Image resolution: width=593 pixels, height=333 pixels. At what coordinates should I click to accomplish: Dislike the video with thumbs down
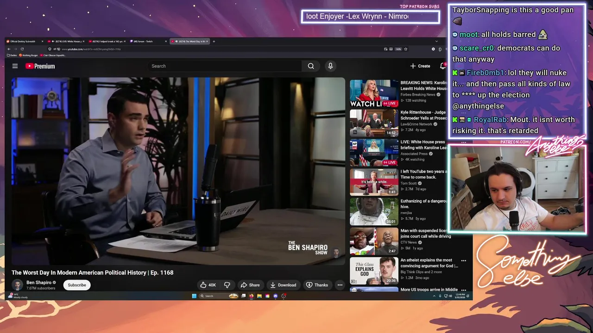(x=227, y=285)
